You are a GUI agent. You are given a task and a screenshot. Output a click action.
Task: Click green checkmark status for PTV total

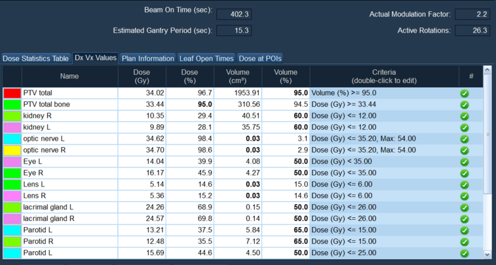point(465,94)
